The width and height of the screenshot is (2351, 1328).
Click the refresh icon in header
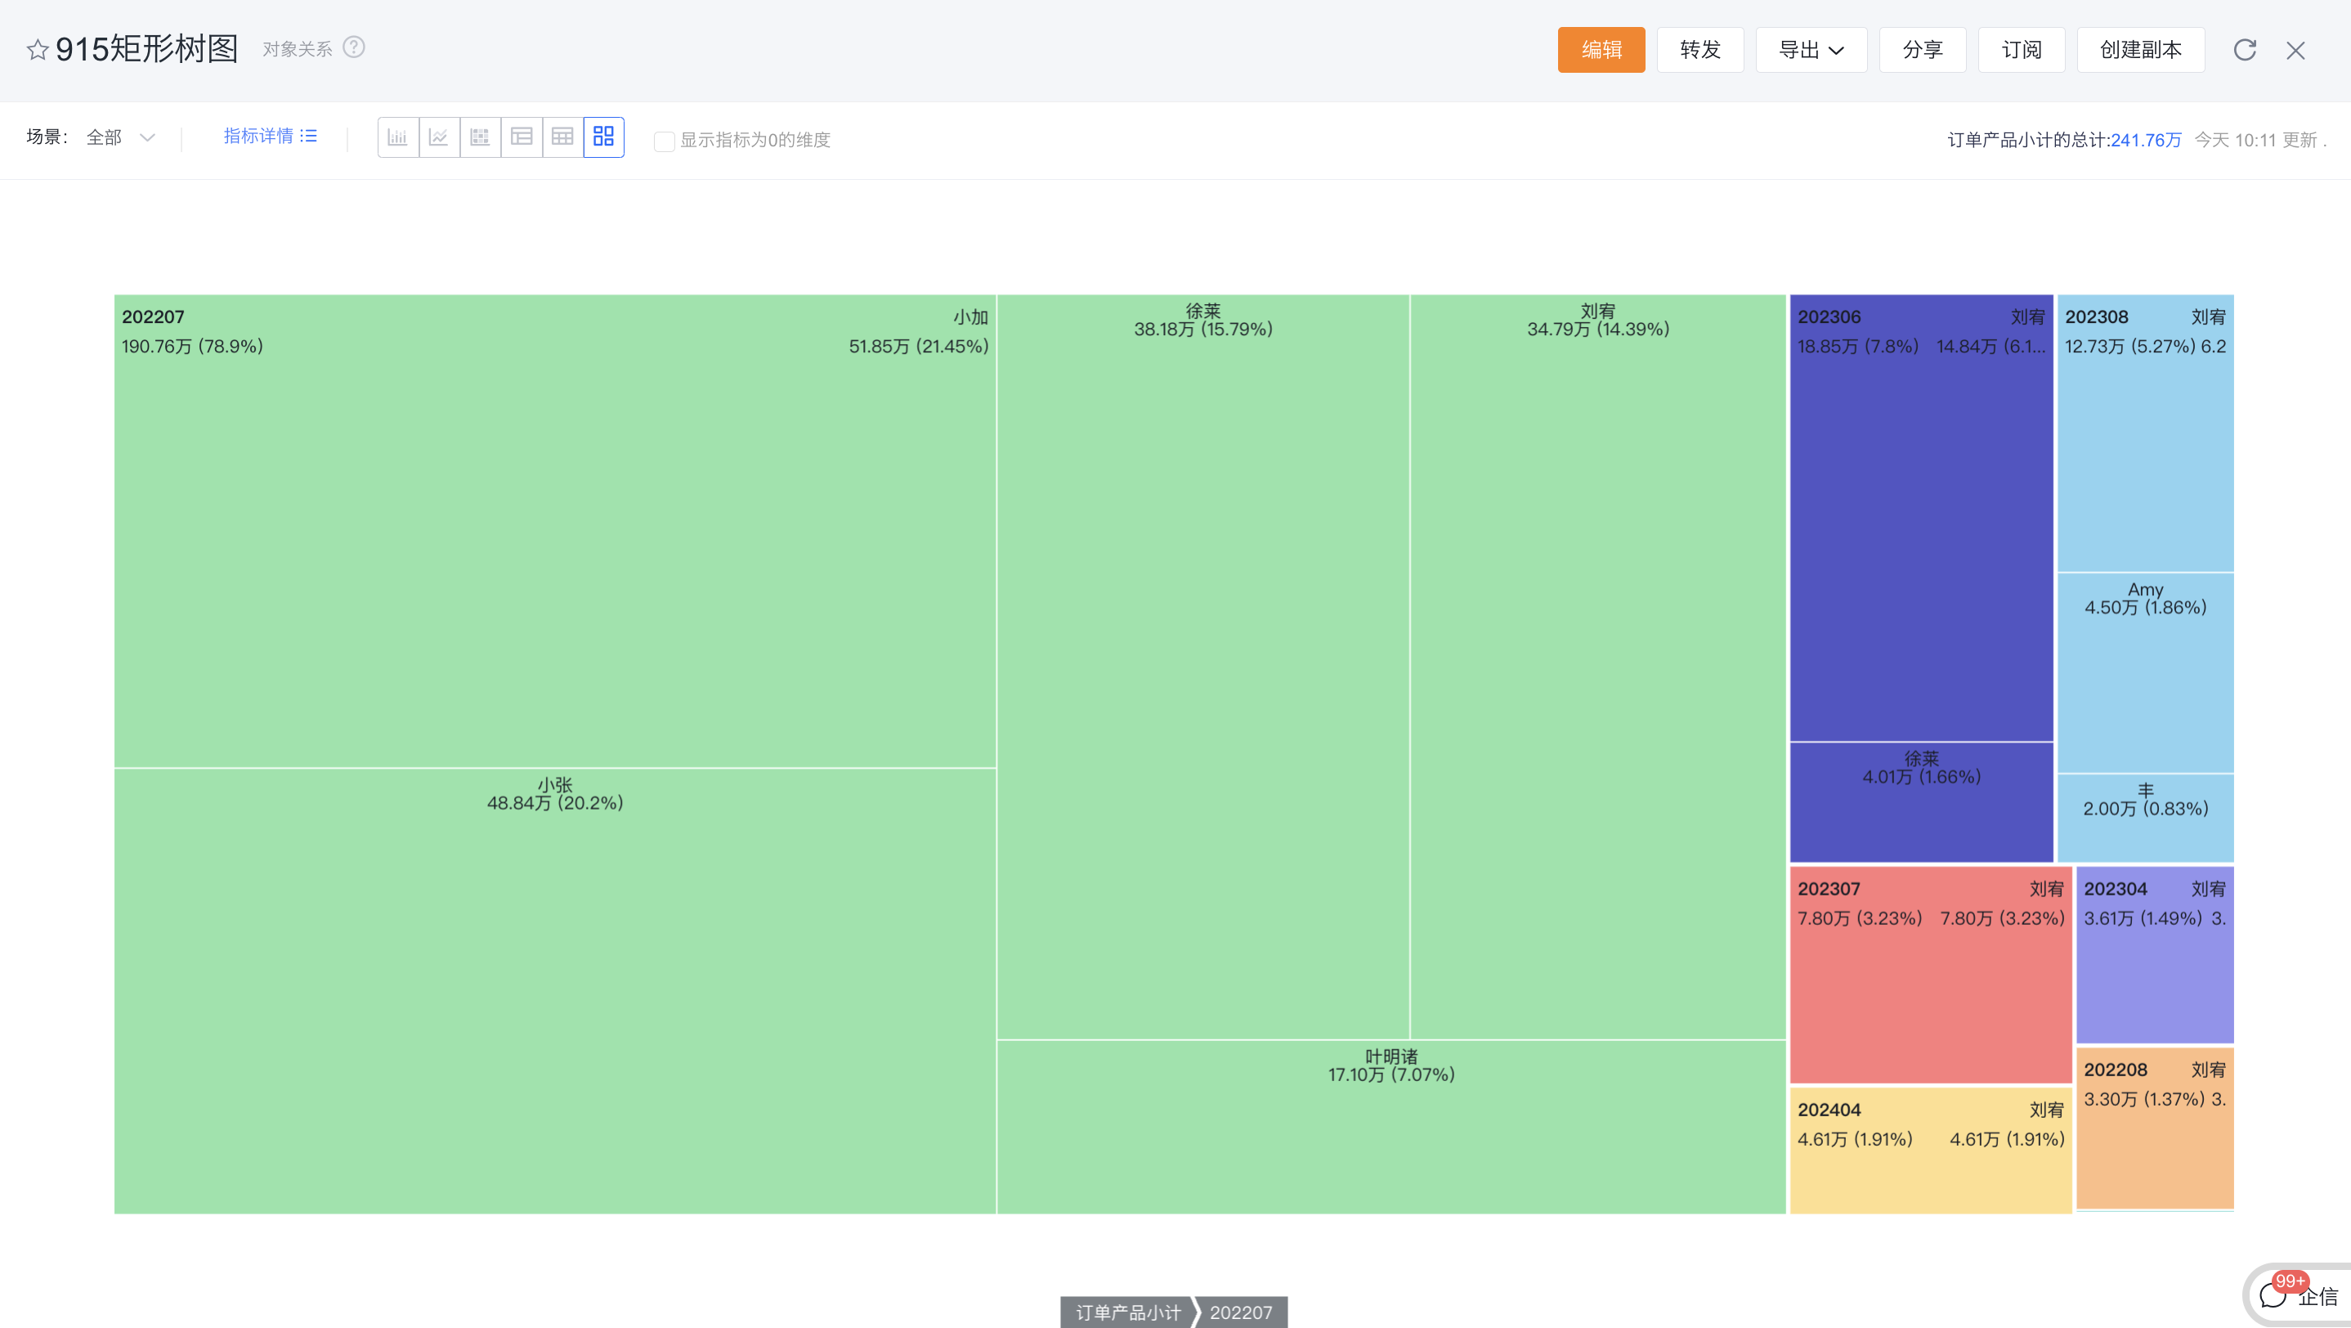point(2244,49)
